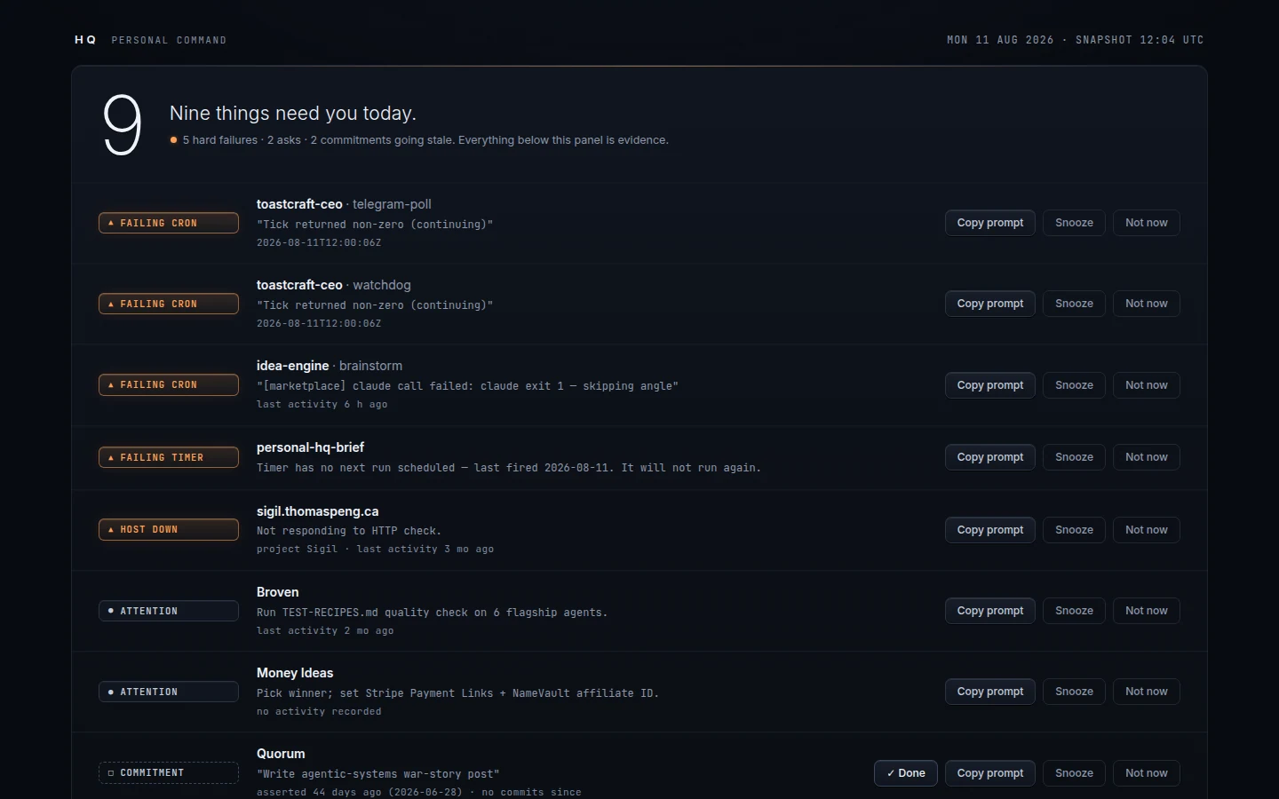Viewport: 1279px width, 799px height.
Task: Click the ATTENTION badge for Money Ideas
Action: tap(169, 692)
